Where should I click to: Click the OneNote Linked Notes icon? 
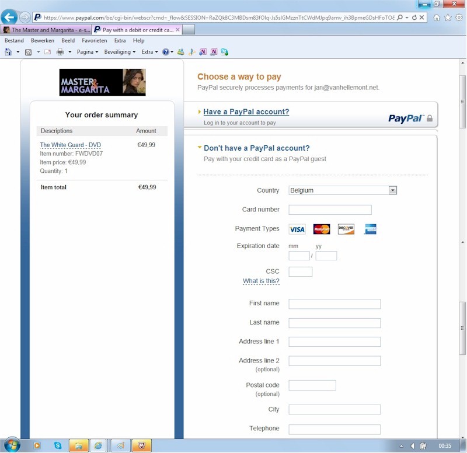pos(214,52)
